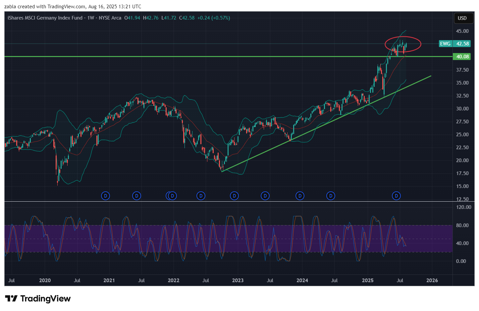Click the latest dividend marker in 2025

point(396,196)
